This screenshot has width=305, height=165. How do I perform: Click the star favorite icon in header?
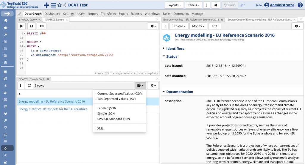click(x=60, y=5)
